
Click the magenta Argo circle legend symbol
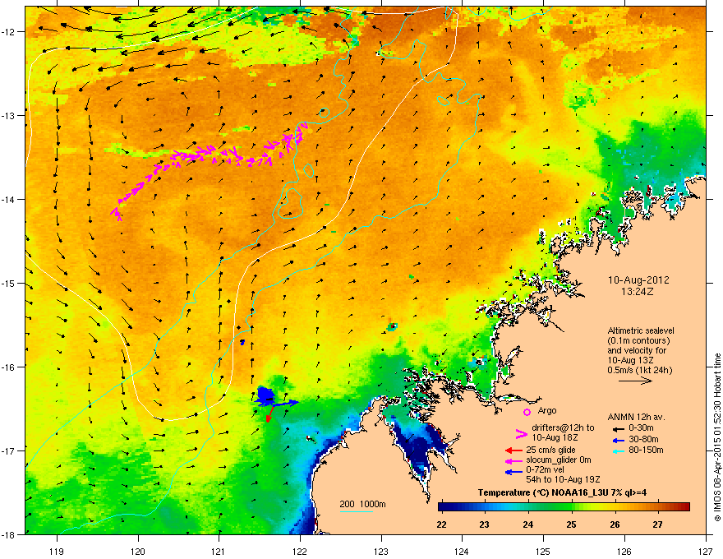pyautogui.click(x=527, y=412)
